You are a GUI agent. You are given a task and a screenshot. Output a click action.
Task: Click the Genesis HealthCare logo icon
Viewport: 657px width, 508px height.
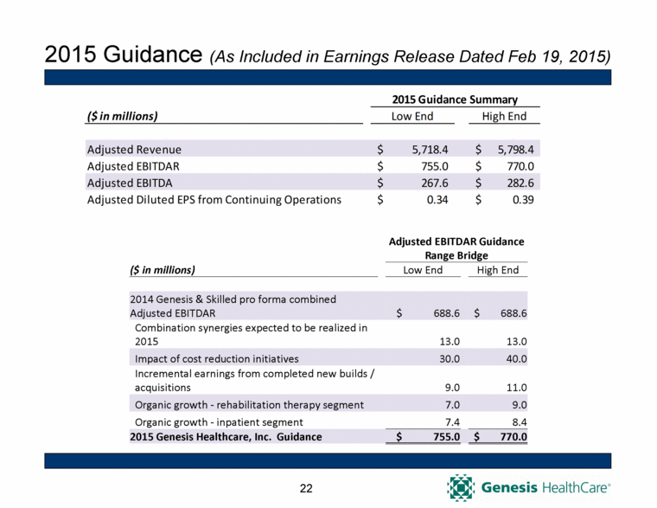(462, 487)
